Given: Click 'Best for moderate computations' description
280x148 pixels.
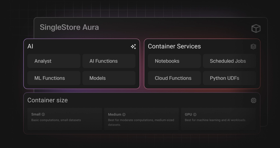Looking at the screenshot, I should click(141, 122).
